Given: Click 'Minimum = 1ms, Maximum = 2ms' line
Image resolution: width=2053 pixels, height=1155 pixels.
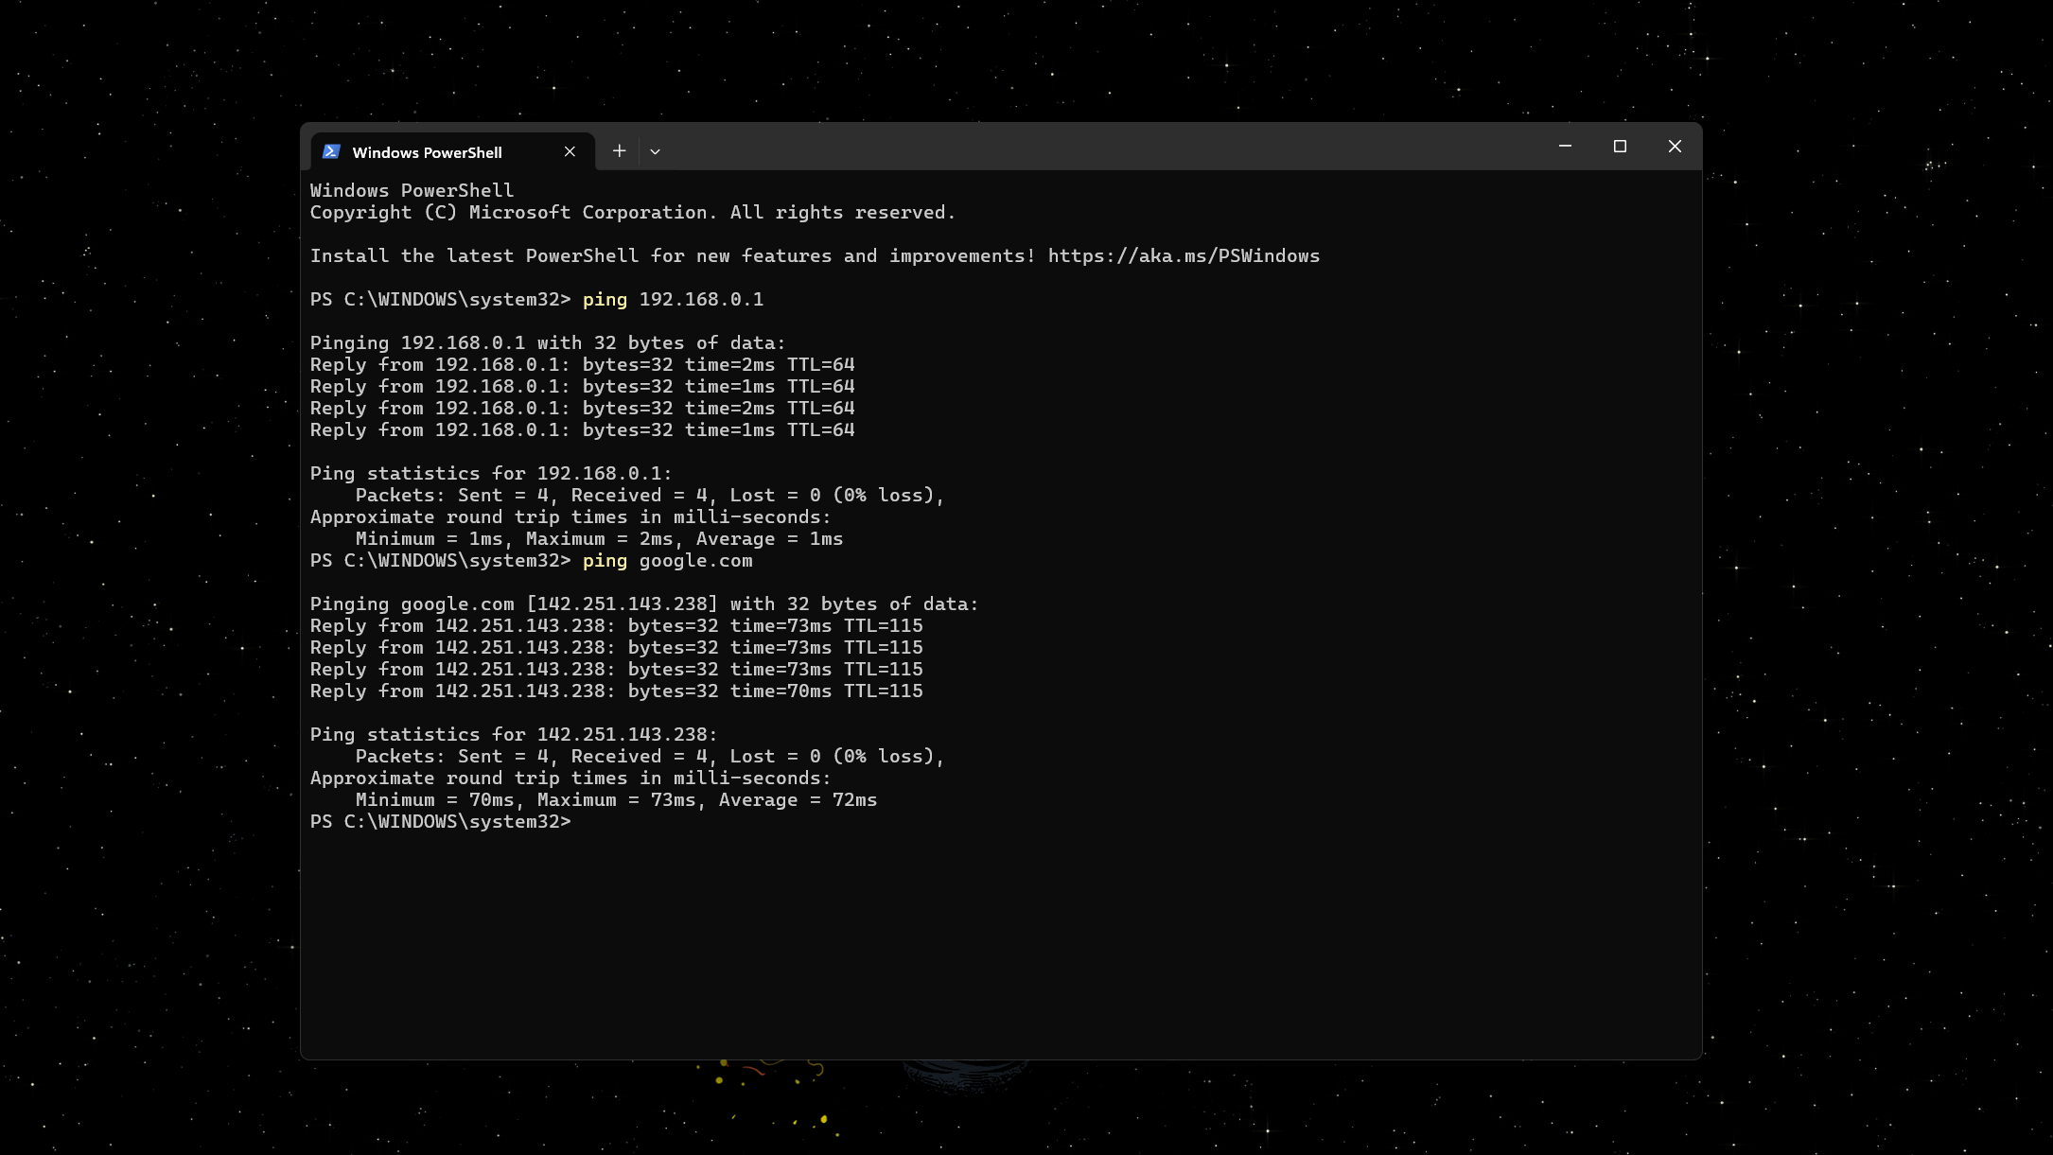Looking at the screenshot, I should click(599, 538).
